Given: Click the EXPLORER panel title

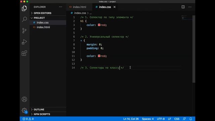Looking at the screenshot, I should (40, 7).
